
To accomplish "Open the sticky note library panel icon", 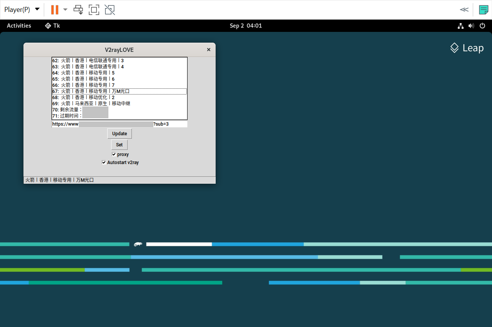I will point(483,10).
